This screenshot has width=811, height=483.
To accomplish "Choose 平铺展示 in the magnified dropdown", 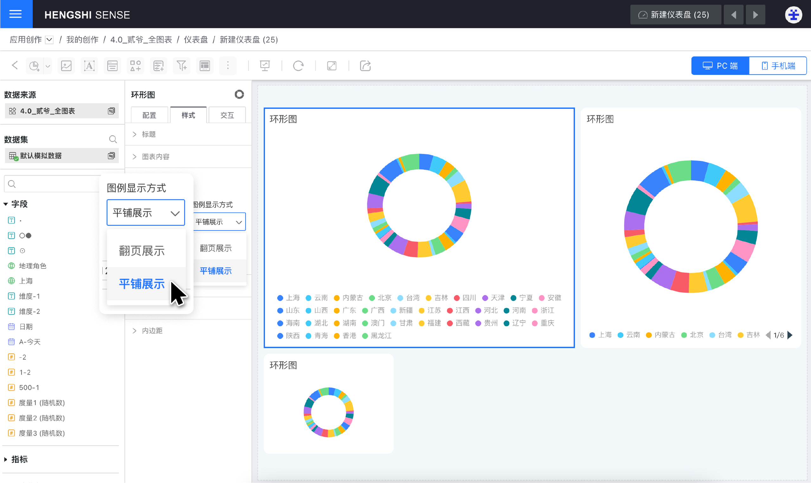I will (146, 284).
